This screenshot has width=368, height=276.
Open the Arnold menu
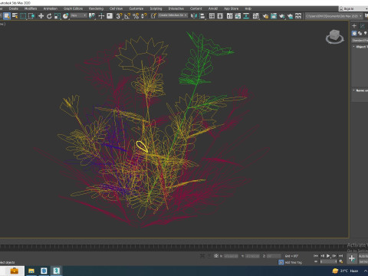click(213, 8)
